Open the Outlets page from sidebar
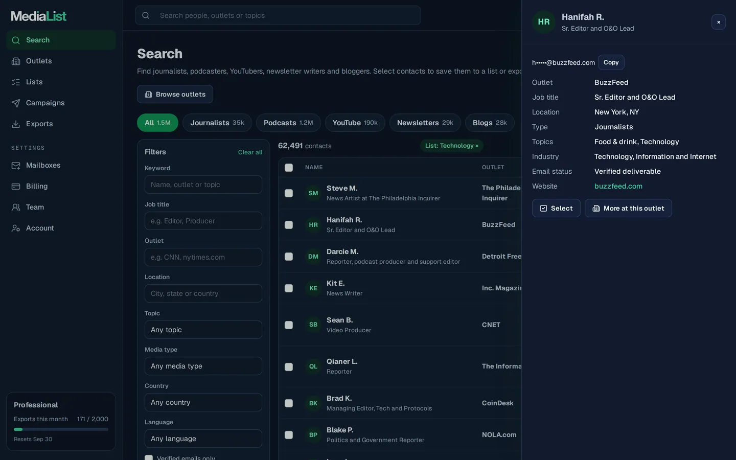 point(61,61)
